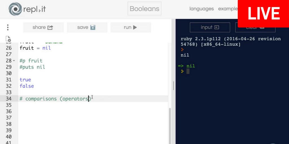Click the repl.it logo
289x144 pixels.
point(27,9)
